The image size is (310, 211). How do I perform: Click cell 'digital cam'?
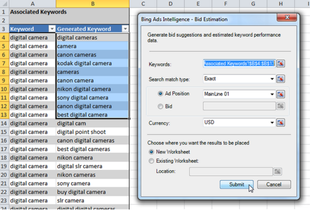click(93, 124)
